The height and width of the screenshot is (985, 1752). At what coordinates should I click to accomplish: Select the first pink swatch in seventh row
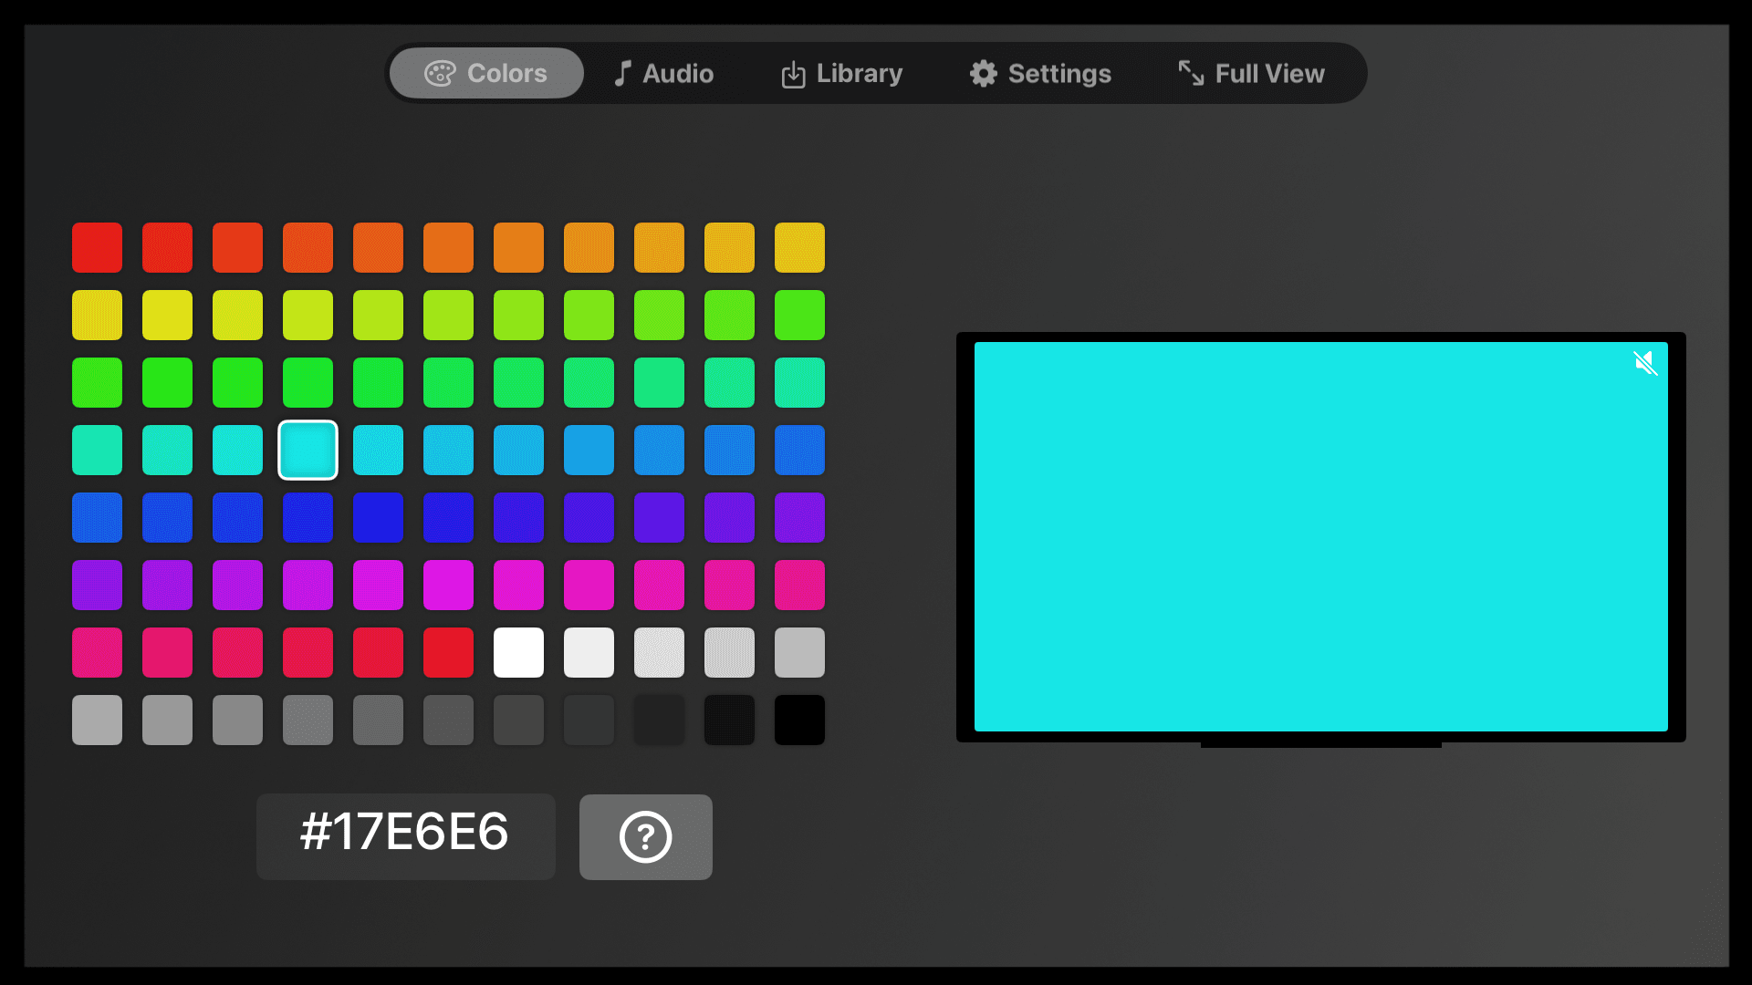(x=97, y=652)
